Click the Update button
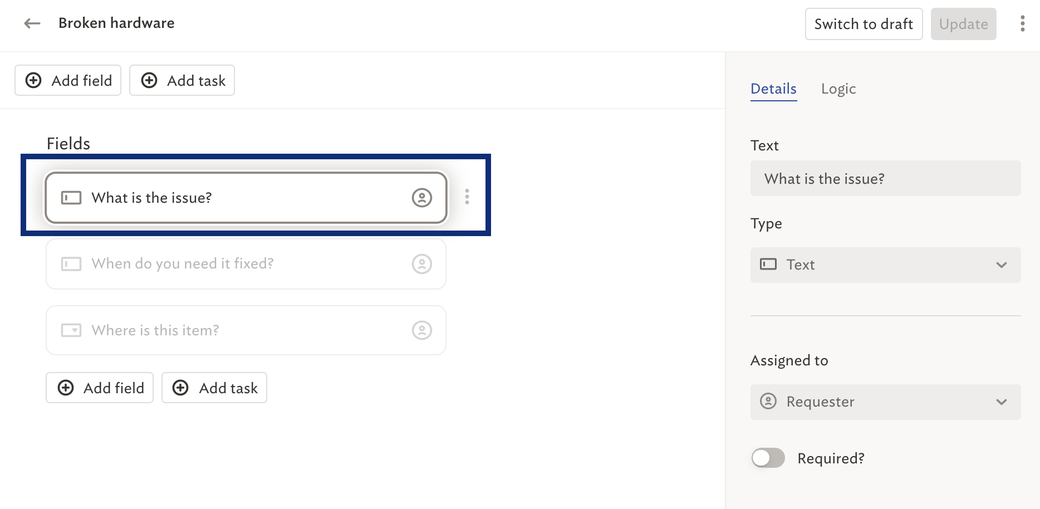Screen dimensions: 1040x509 [x=963, y=24]
